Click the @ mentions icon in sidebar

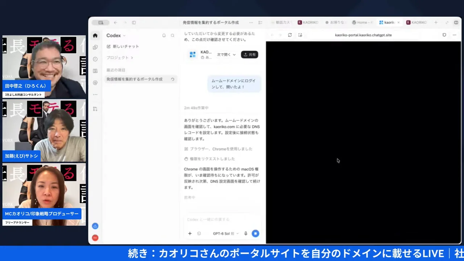(95, 83)
